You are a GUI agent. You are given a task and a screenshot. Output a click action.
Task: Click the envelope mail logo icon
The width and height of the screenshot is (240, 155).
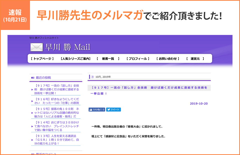[36, 47]
